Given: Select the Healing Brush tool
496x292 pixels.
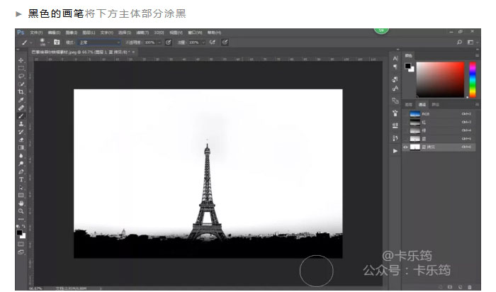Looking at the screenshot, I should [x=21, y=108].
